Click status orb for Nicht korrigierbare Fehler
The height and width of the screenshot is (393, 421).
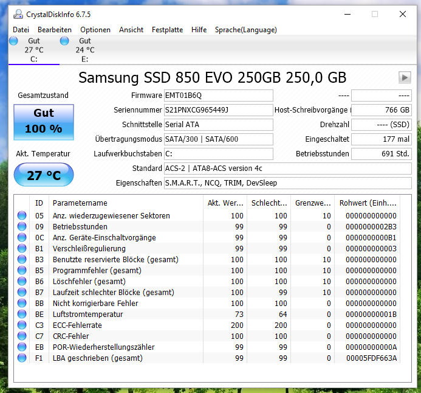22,303
